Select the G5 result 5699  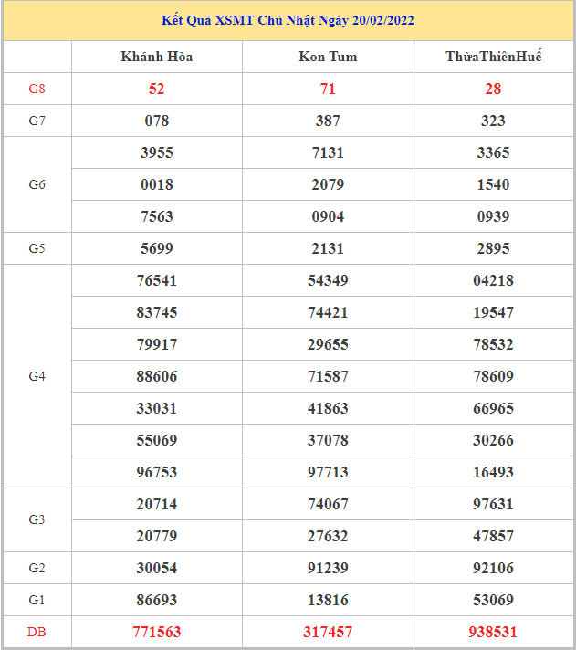pyautogui.click(x=157, y=248)
